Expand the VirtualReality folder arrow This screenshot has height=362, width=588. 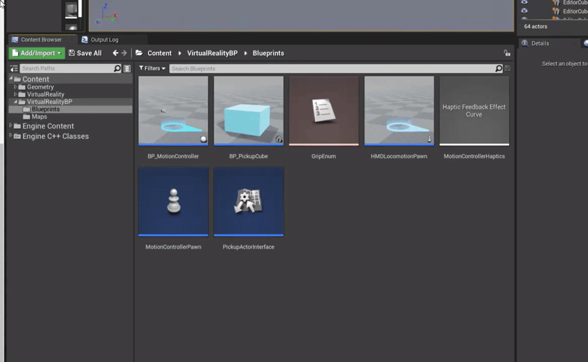coord(15,95)
